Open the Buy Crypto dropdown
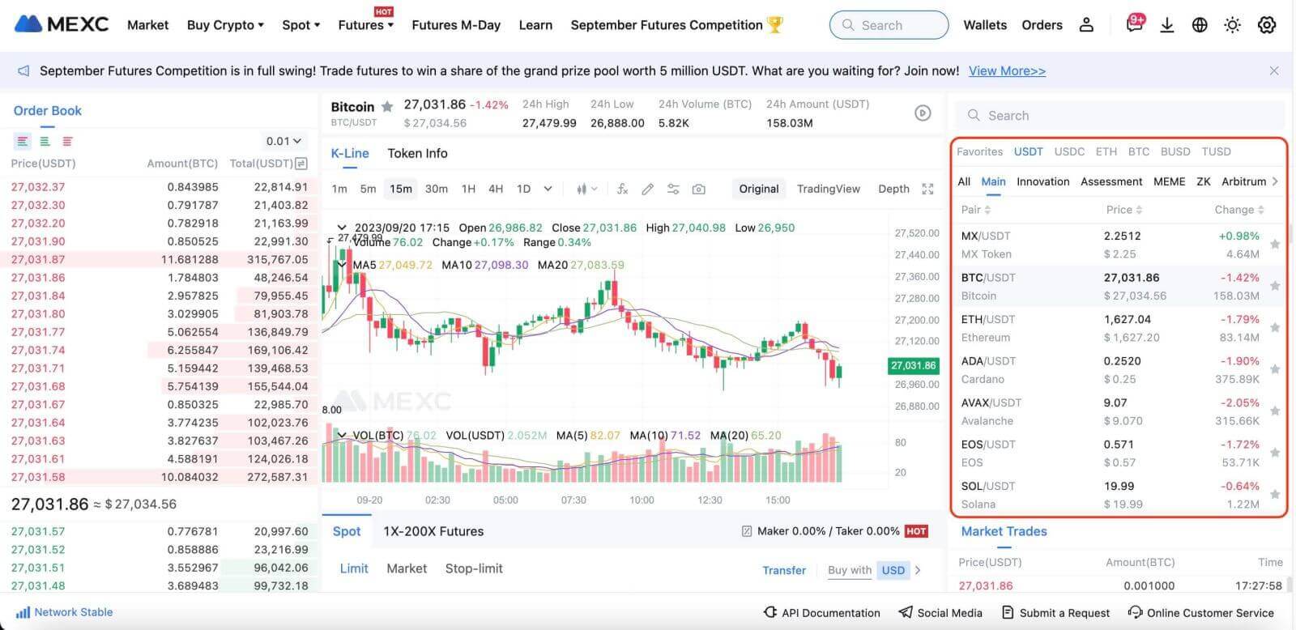The height and width of the screenshot is (630, 1296). pos(225,25)
